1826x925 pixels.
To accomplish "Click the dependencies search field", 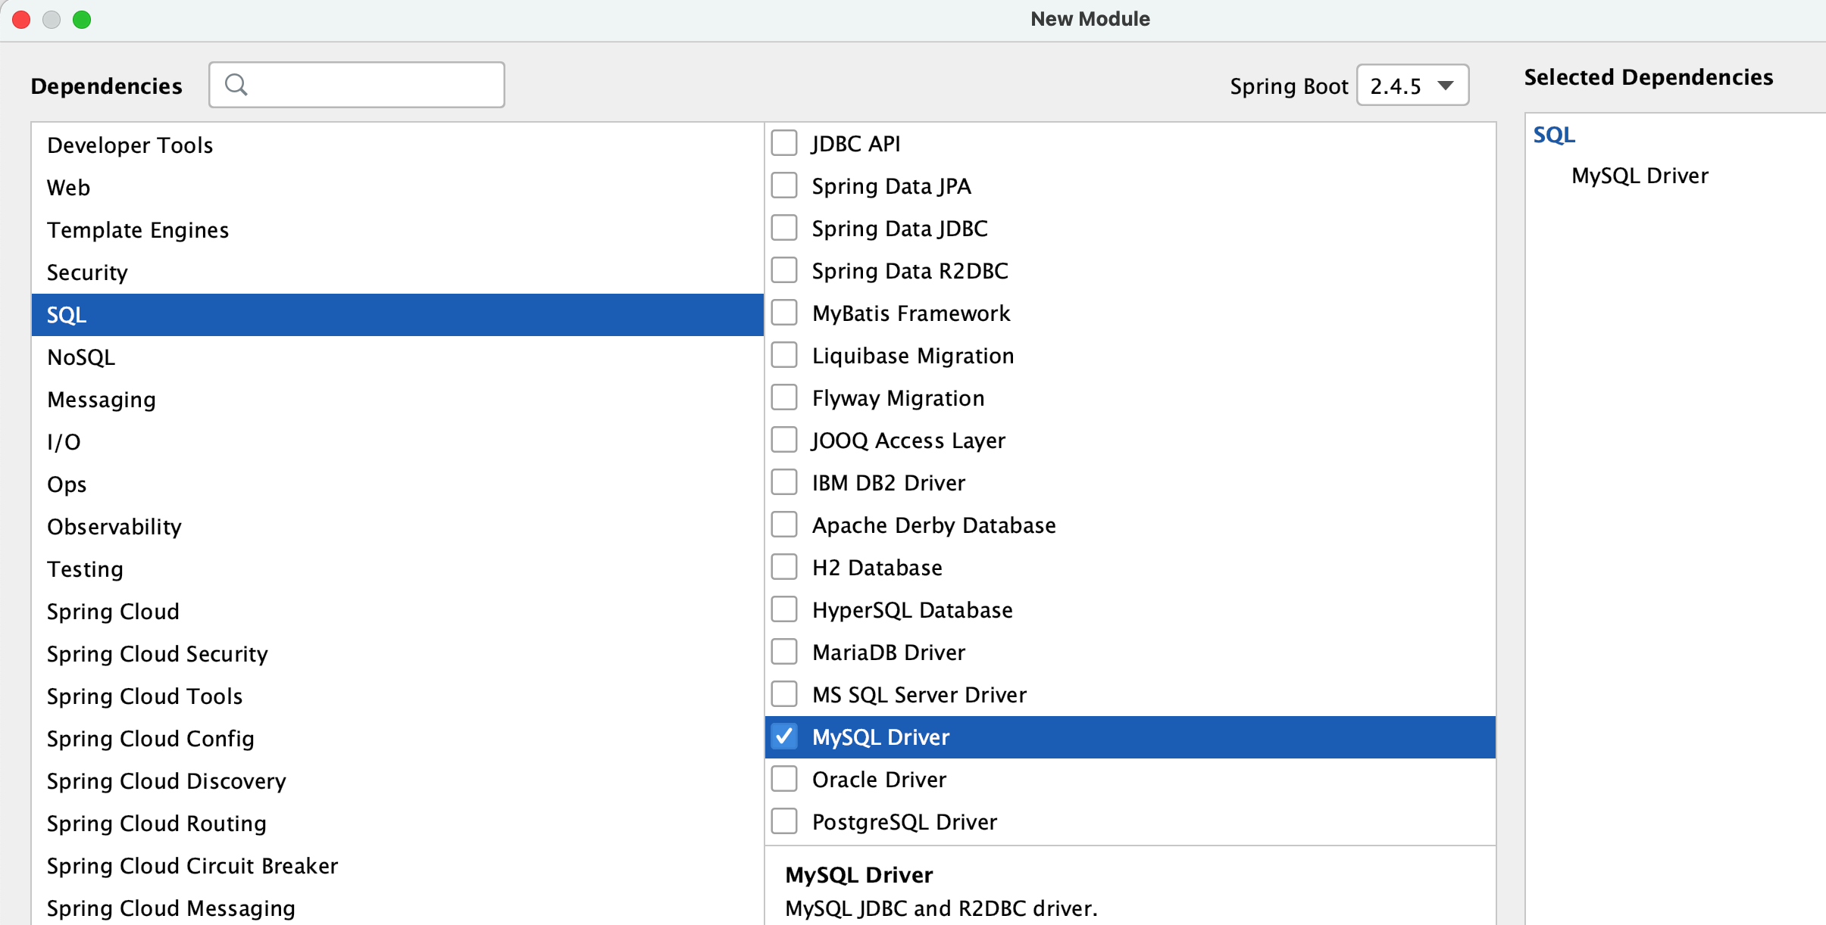I will 371,85.
